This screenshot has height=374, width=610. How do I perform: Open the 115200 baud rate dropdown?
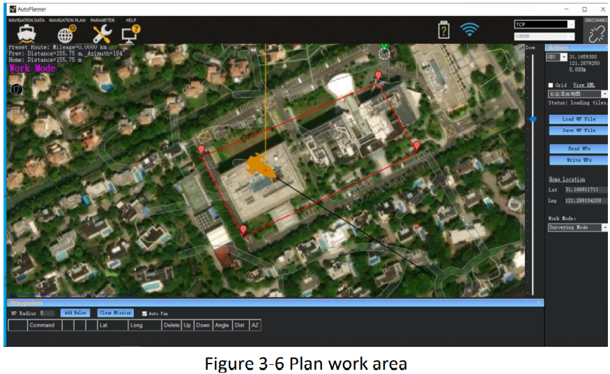[x=544, y=36]
